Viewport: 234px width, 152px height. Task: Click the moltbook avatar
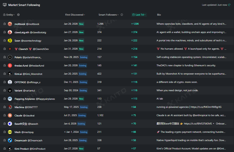point(10,24)
